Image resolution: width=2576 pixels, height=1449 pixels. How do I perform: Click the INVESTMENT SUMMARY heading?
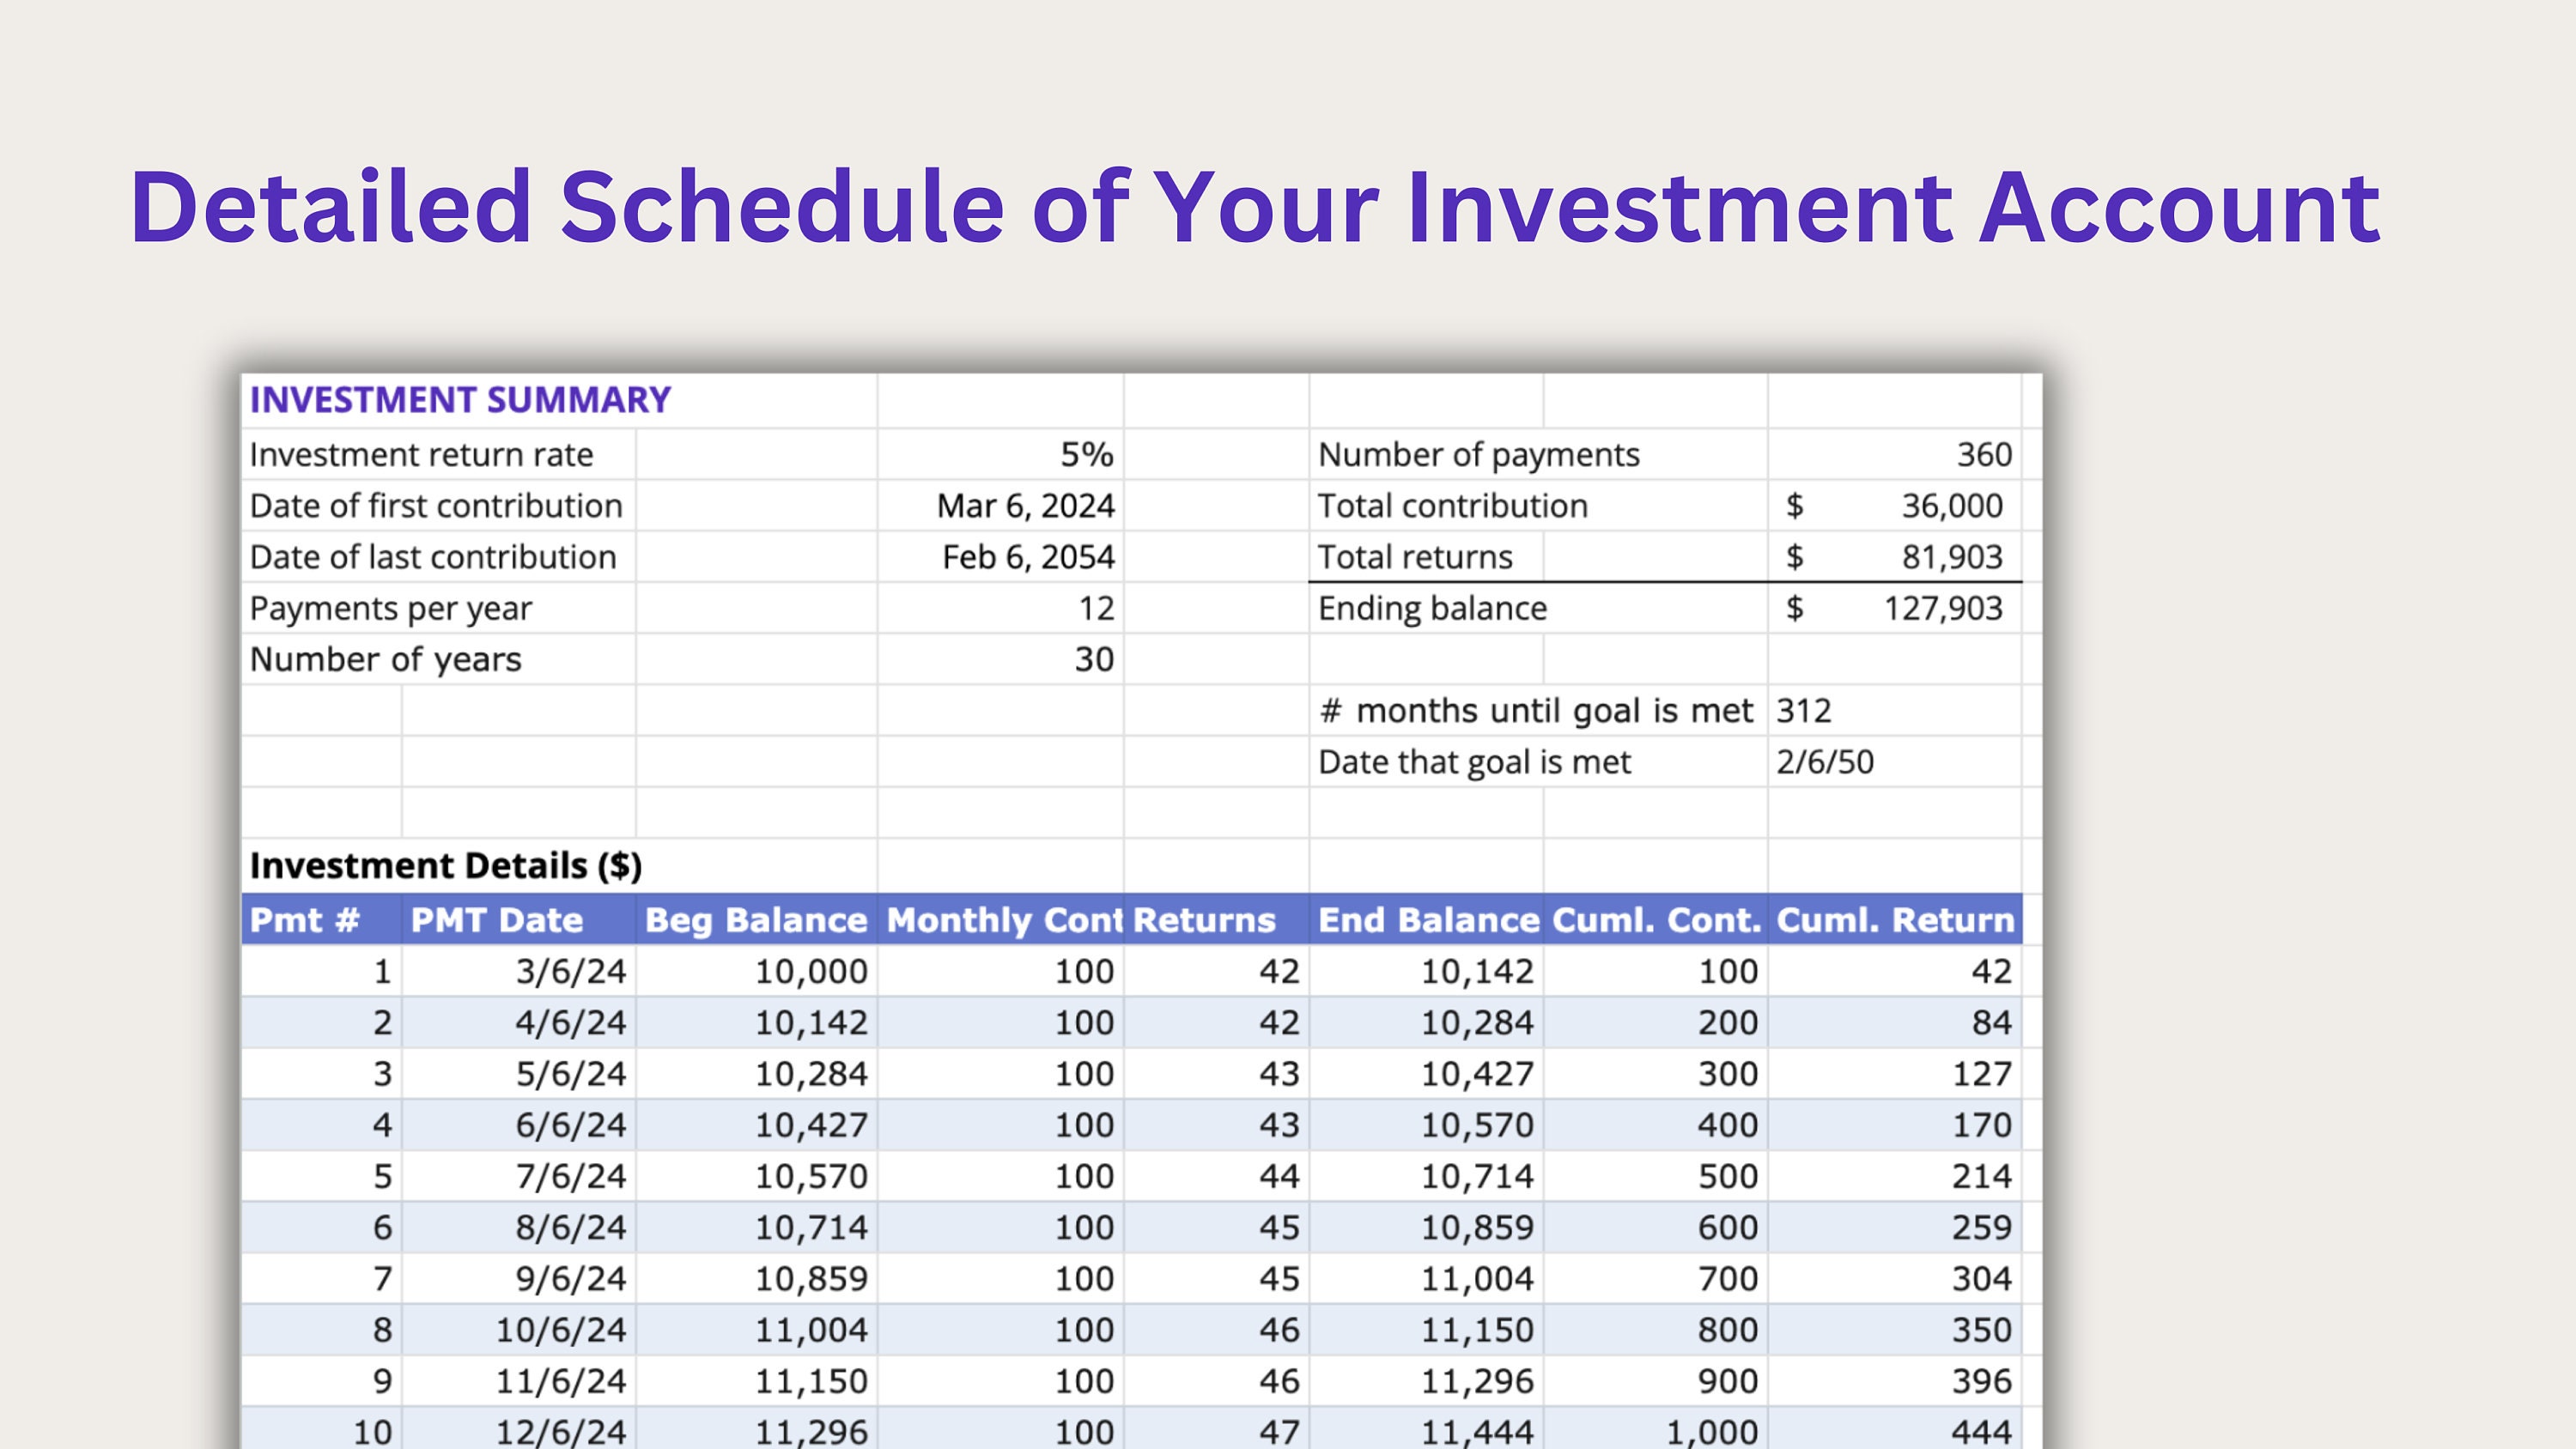459,399
